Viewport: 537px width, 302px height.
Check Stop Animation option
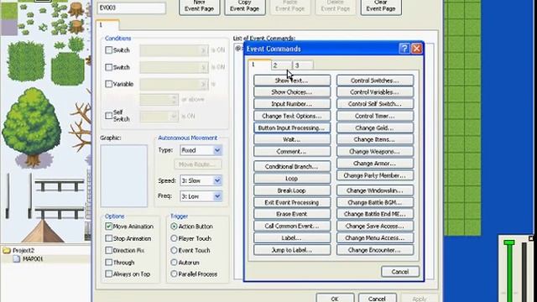tap(109, 238)
